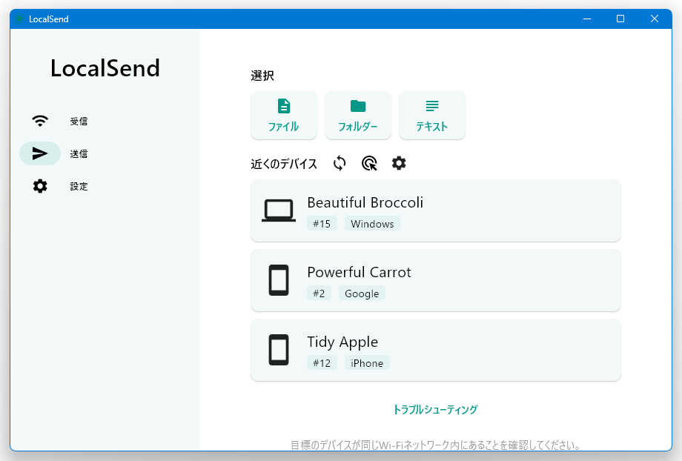Select フォルダー to choose a folder
This screenshot has width=682, height=461.
coord(358,116)
